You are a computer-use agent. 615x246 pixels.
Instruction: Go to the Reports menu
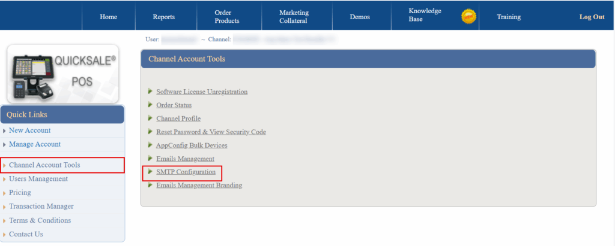163,17
